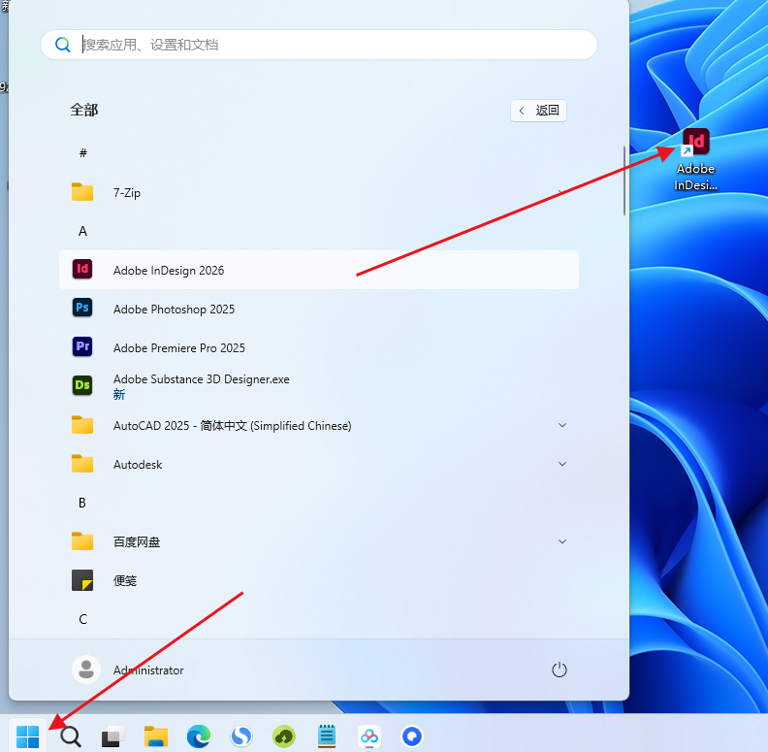Click the Administrator account name
The width and height of the screenshot is (768, 752).
[148, 670]
